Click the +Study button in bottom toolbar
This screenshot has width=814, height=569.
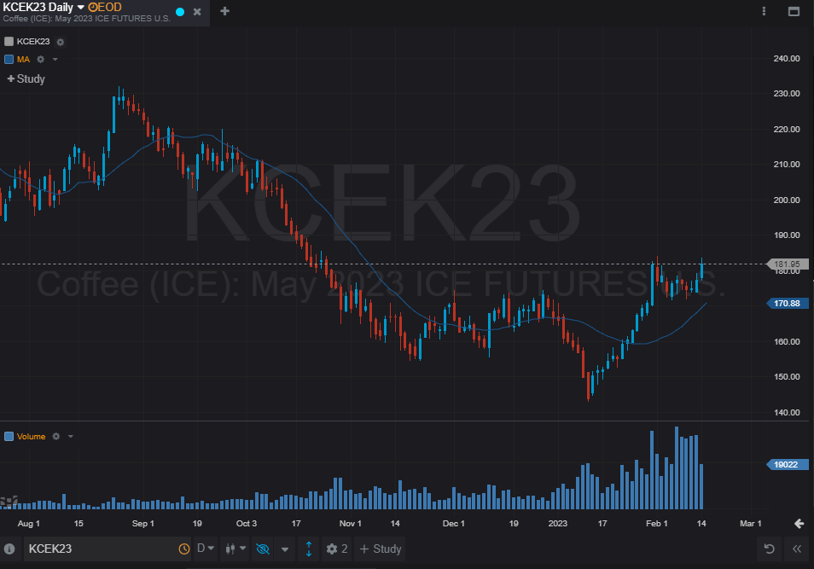pyautogui.click(x=380, y=549)
